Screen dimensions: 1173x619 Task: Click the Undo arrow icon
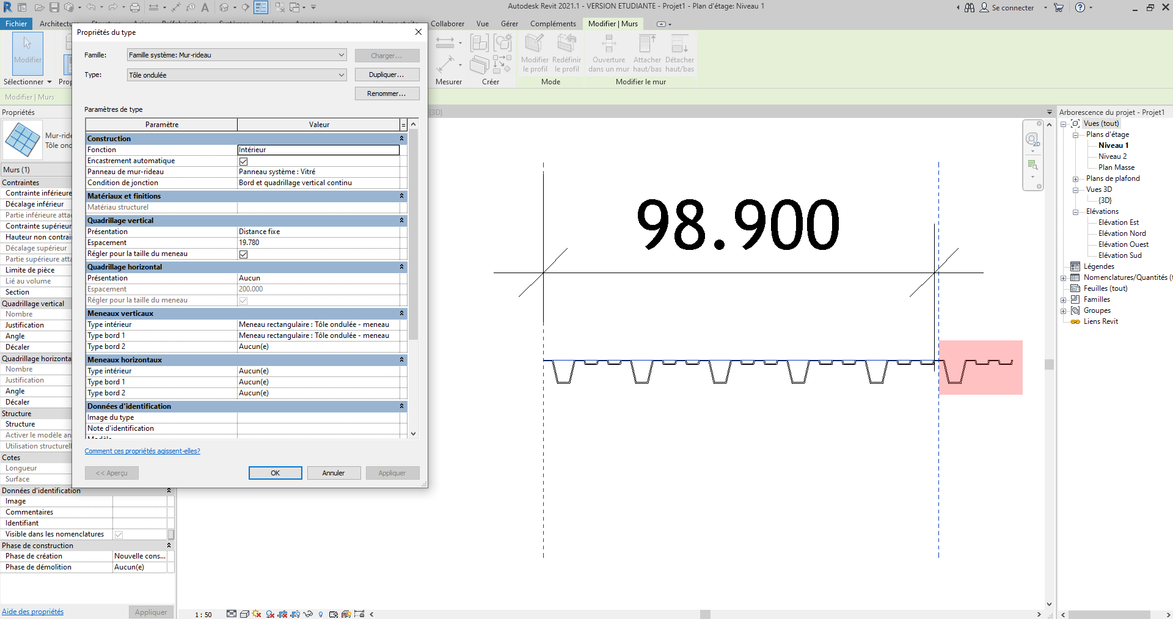pos(90,7)
